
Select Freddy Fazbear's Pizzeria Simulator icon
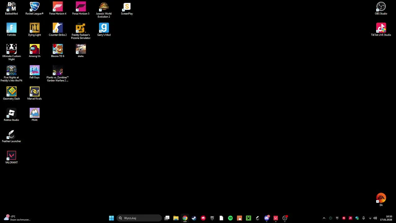pos(81,31)
